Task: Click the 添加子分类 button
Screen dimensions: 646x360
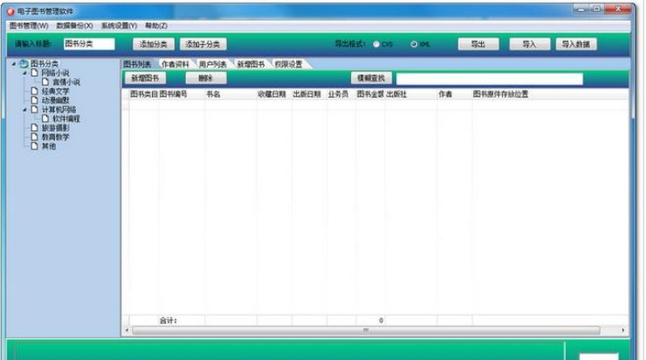Action: [202, 44]
